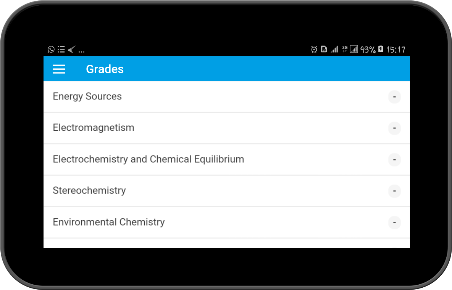Tap the paper-plane notification icon
452x290 pixels.
(71, 50)
